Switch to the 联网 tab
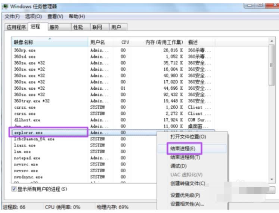The image size is (279, 213). pyautogui.click(x=97, y=27)
